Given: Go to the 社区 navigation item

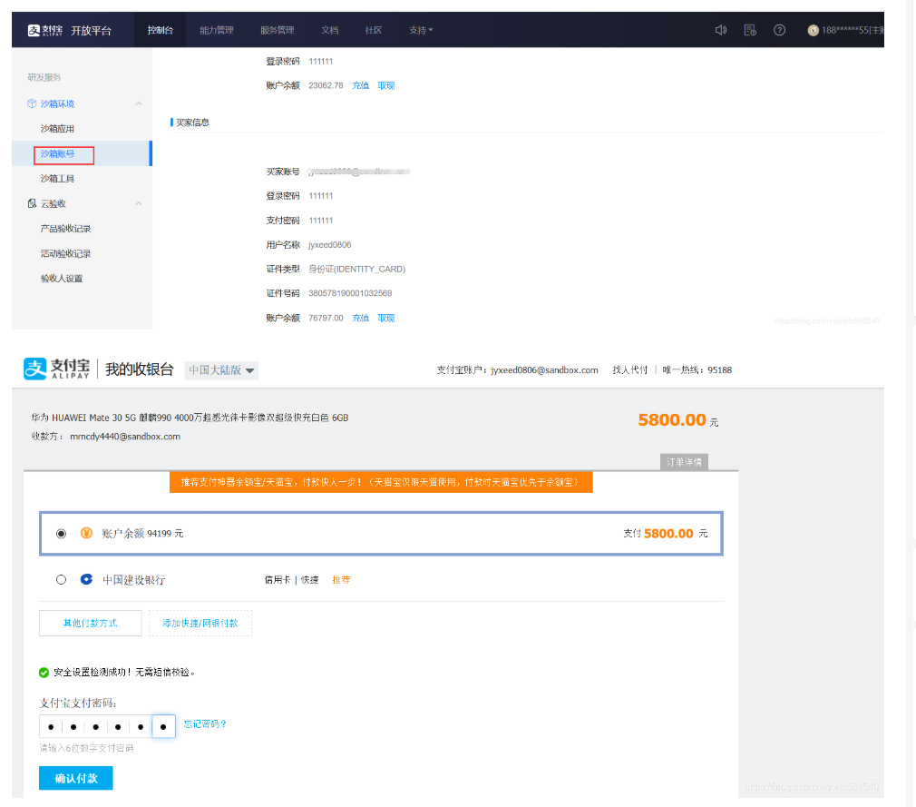Looking at the screenshot, I should pyautogui.click(x=374, y=30).
